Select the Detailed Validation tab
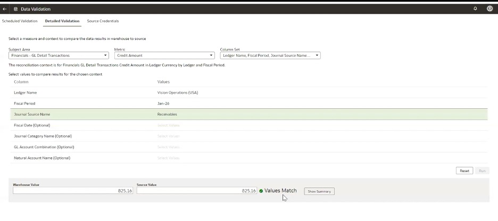The height and width of the screenshot is (221, 498). 62,21
